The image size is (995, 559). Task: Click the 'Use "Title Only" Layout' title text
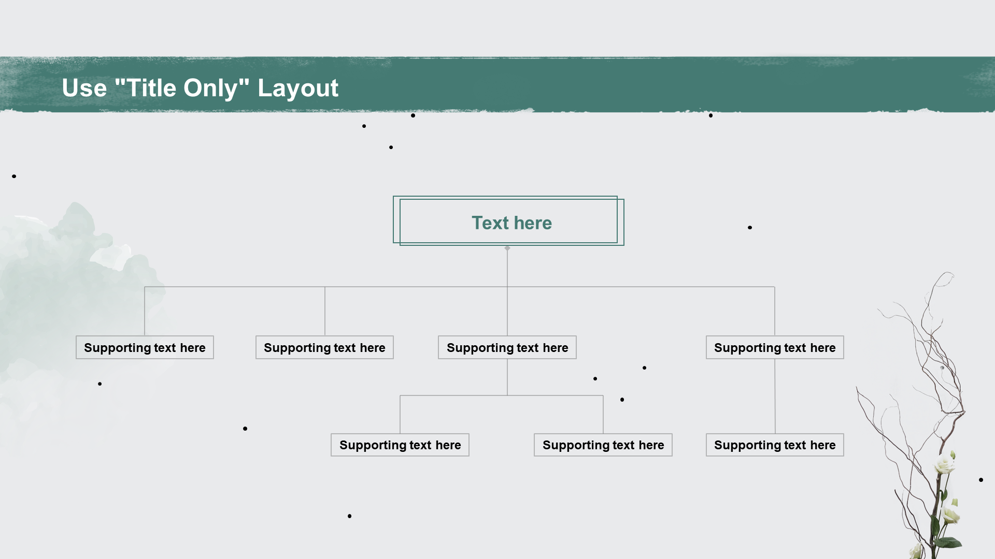(x=200, y=88)
